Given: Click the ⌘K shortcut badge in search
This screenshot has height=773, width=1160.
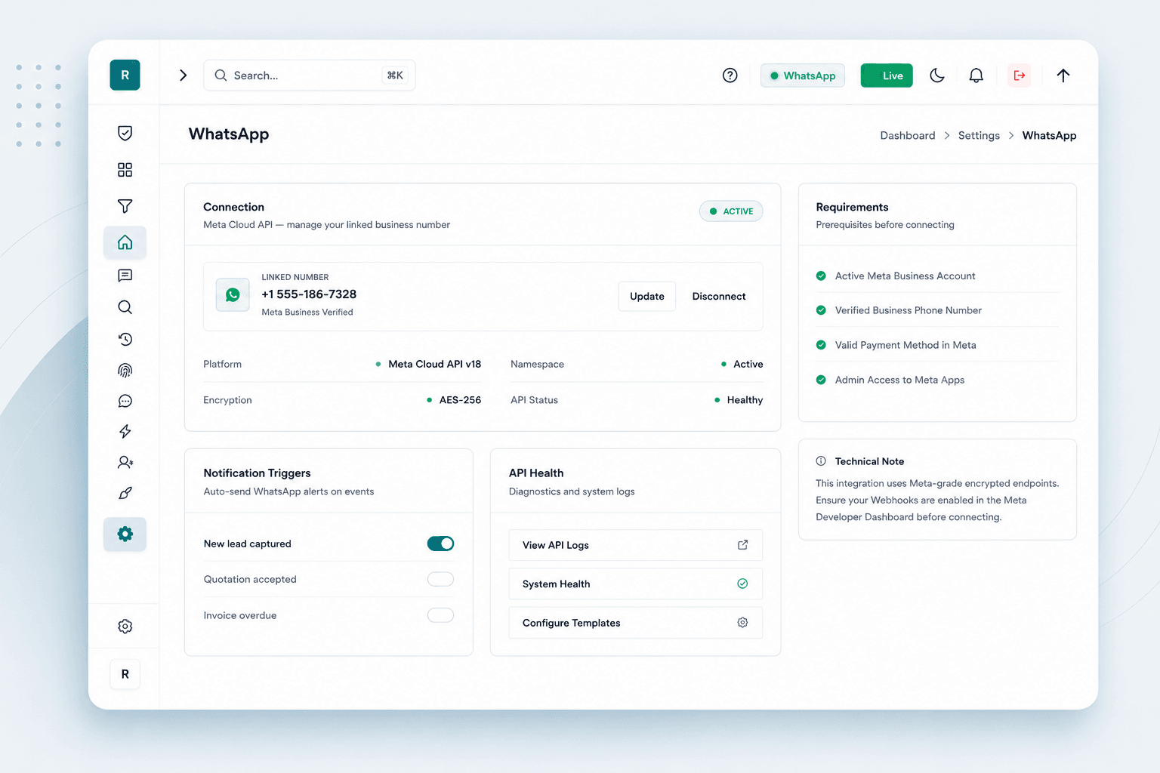Looking at the screenshot, I should click(395, 75).
